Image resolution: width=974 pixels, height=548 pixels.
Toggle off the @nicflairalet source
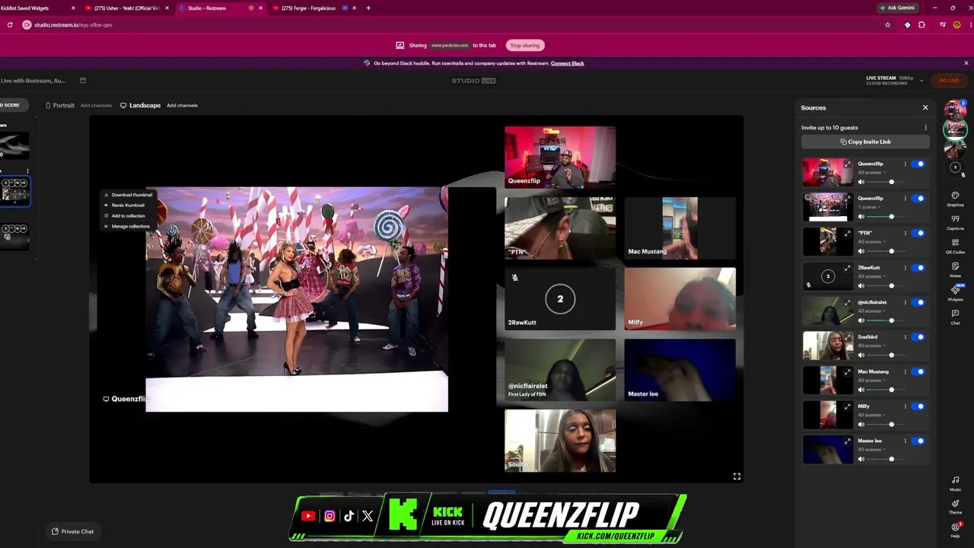coord(918,302)
